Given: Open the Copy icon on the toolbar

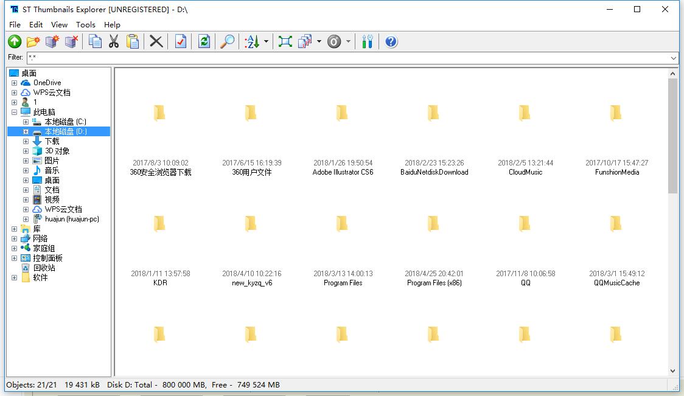Looking at the screenshot, I should (x=94, y=41).
